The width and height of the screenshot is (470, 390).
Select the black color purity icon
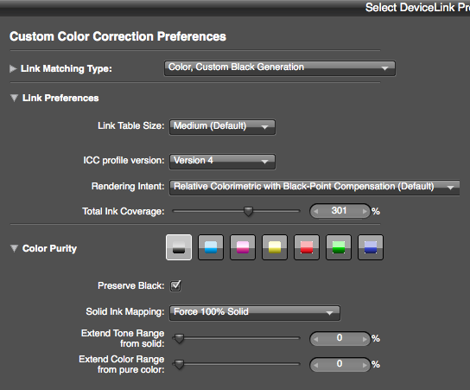pyautogui.click(x=179, y=247)
